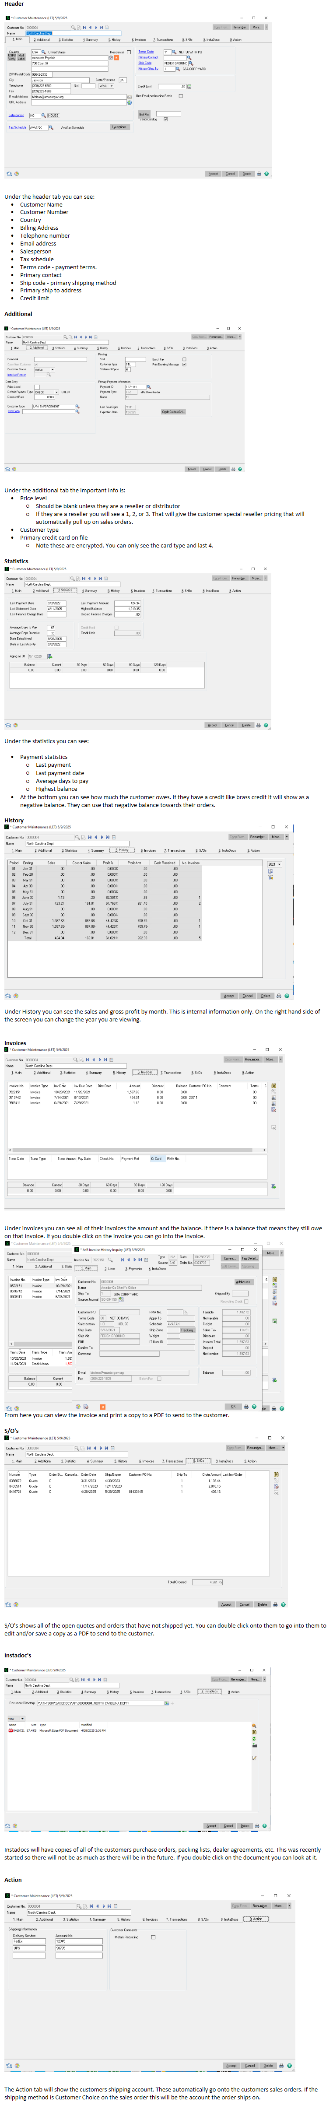This screenshot has width=333, height=2102.
Task: Switch to Statistics tab in the Header window
Action: point(66,39)
